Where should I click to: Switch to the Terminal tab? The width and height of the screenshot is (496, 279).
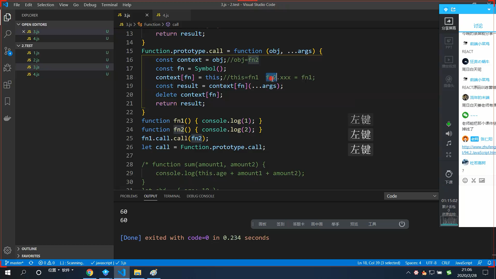pos(172,196)
